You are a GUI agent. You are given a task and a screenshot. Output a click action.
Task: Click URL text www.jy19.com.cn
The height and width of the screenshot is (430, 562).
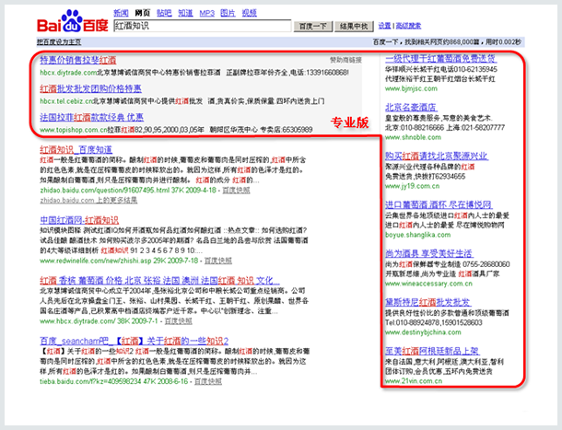(412, 186)
